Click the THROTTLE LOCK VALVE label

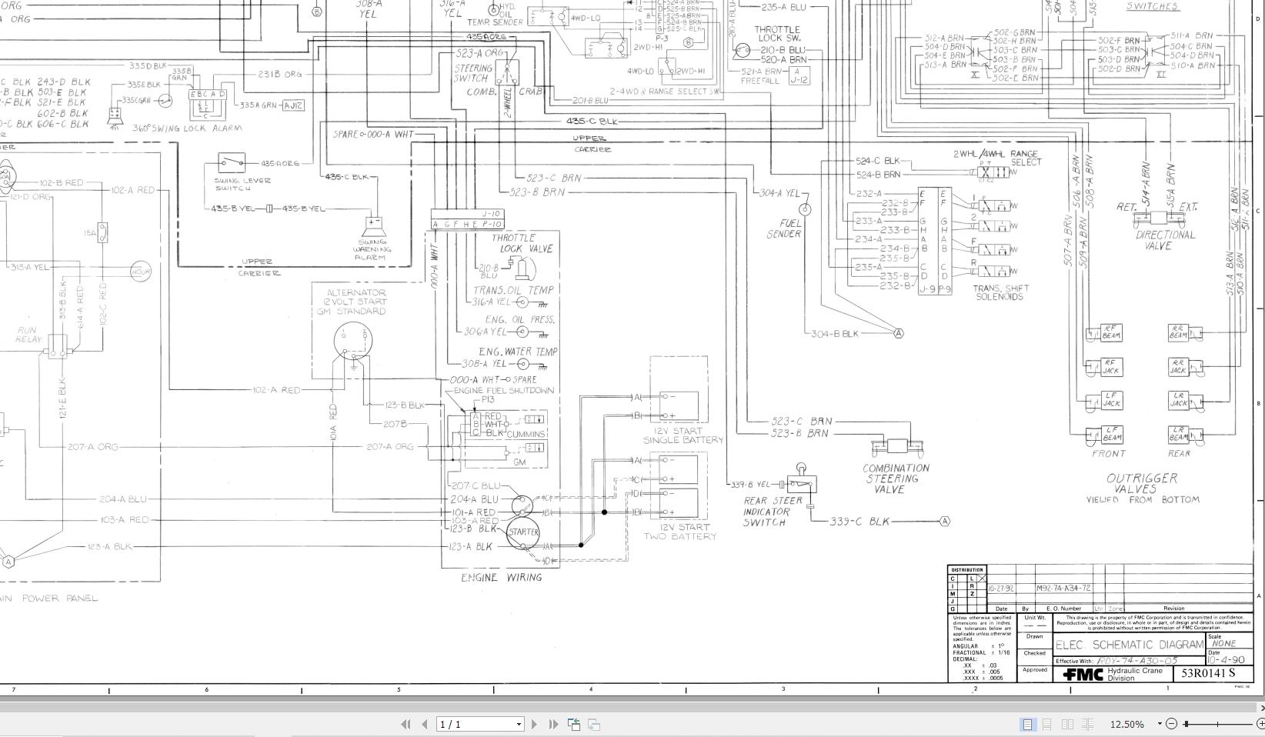click(526, 243)
